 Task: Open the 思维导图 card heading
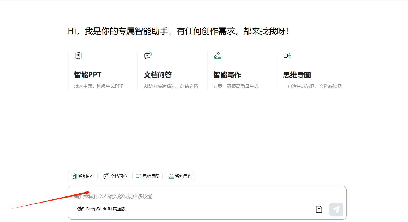pyautogui.click(x=297, y=75)
